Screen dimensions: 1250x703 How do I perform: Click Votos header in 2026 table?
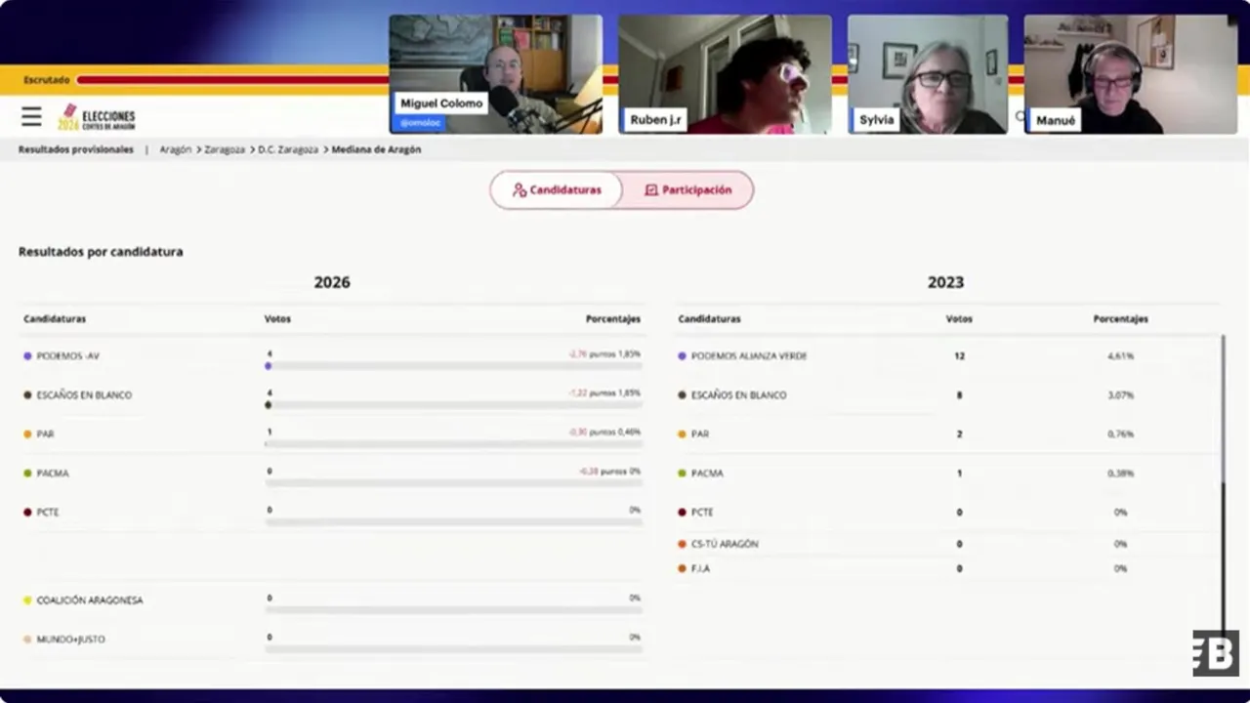click(277, 319)
